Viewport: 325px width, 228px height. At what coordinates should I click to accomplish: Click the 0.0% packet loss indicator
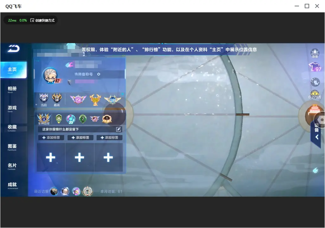(23, 20)
